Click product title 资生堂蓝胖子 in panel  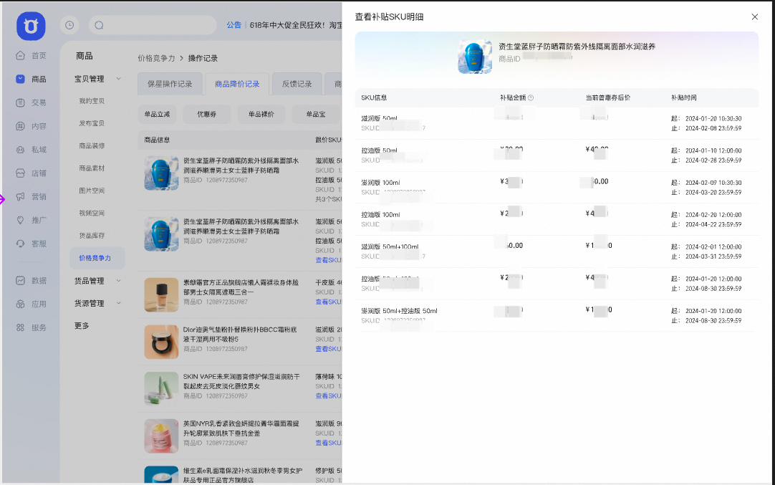577,47
